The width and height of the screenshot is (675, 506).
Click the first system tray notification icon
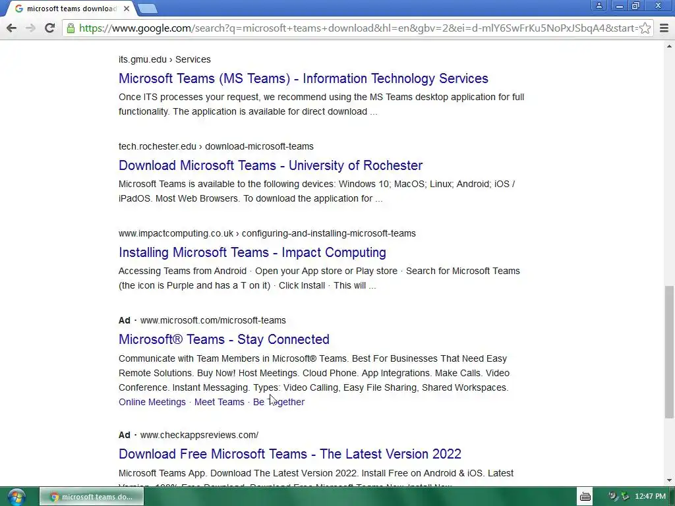click(613, 497)
